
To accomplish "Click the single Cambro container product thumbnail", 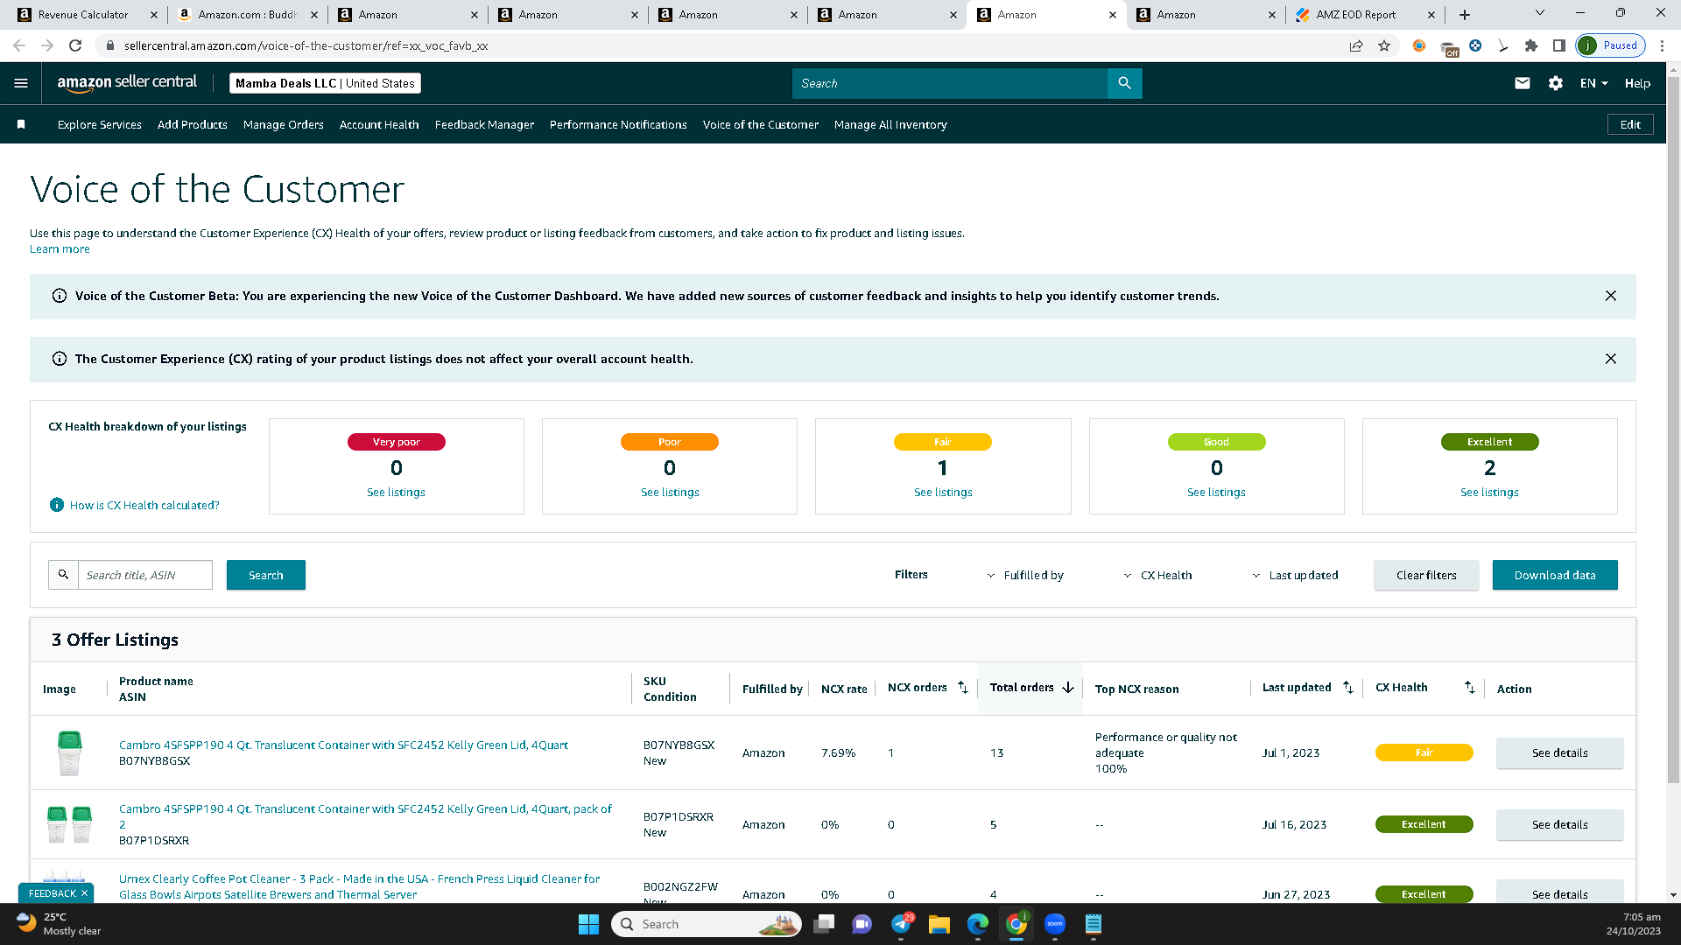I will coord(69,753).
